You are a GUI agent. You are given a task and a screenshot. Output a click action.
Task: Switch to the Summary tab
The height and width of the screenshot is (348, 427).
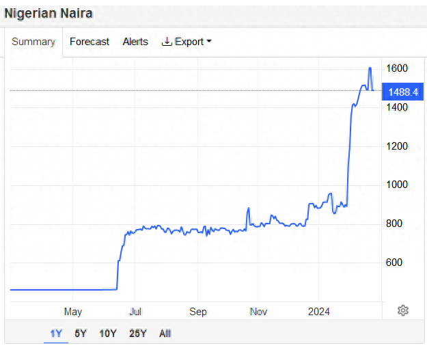click(x=33, y=42)
